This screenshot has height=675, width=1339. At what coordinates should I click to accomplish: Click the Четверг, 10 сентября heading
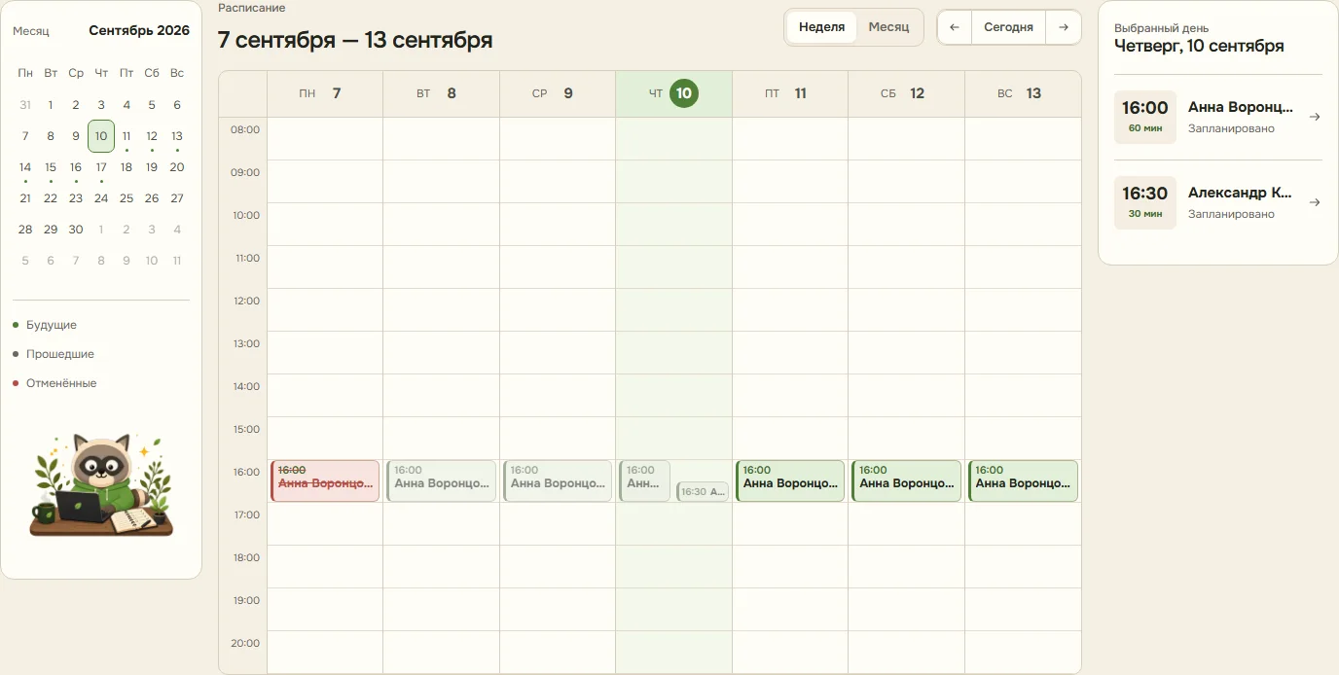click(x=1199, y=46)
